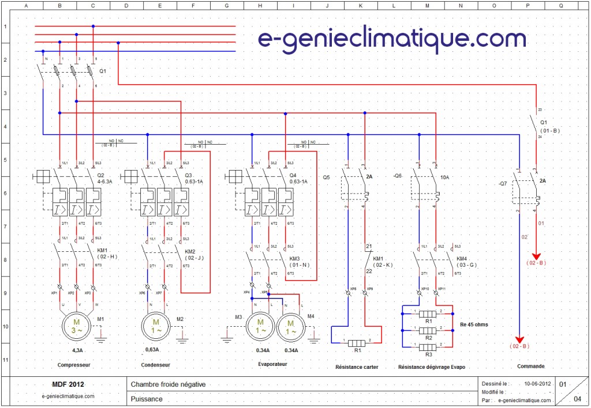
Task: Click the '4-6.3A' rating of Q2
Action: coord(105,182)
